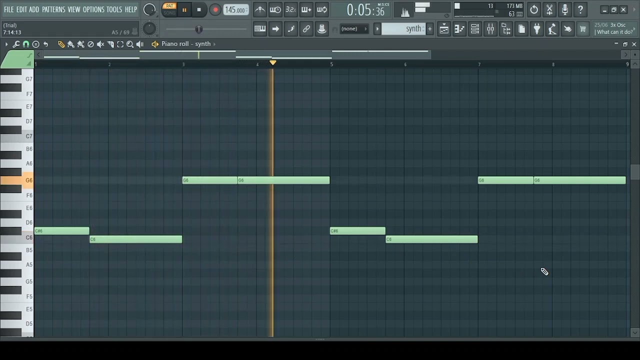Open the OPTIONS menu

(x=93, y=9)
